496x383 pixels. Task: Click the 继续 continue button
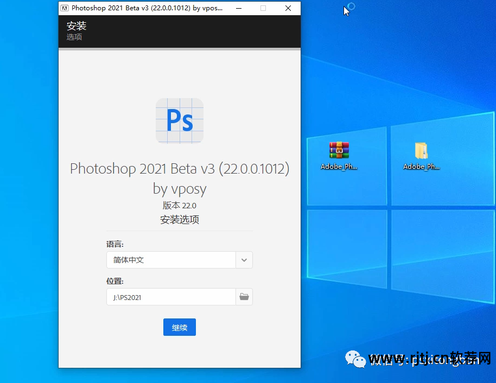pyautogui.click(x=180, y=327)
